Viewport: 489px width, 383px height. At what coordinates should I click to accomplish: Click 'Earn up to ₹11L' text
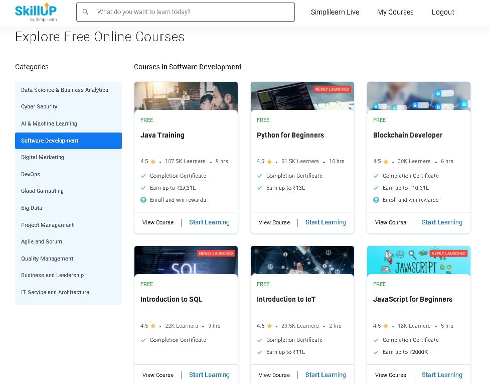[286, 352]
